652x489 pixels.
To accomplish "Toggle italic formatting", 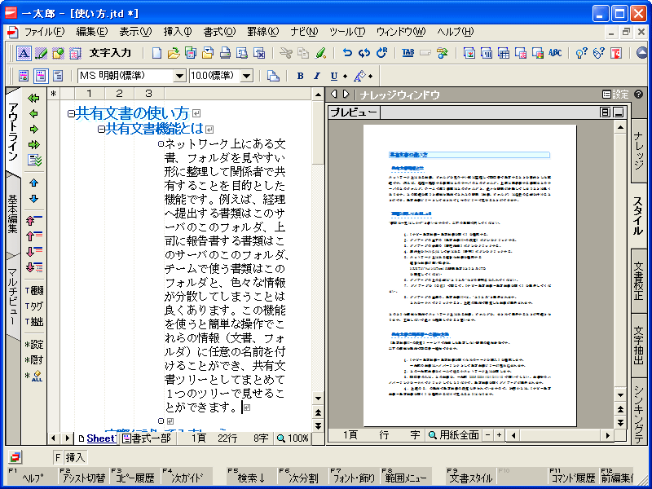I will [317, 76].
